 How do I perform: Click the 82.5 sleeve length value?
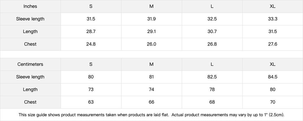212,77
